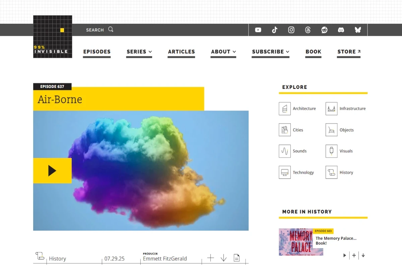
Task: Open the Instagram icon in the header
Action: (291, 30)
